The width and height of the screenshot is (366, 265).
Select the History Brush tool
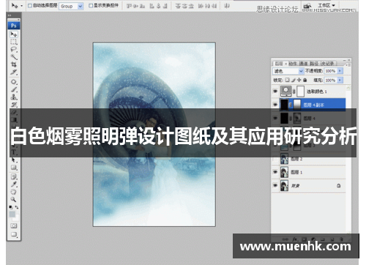(x=14, y=105)
